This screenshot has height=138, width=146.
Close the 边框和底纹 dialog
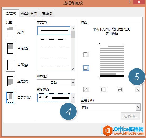pos(139,2)
